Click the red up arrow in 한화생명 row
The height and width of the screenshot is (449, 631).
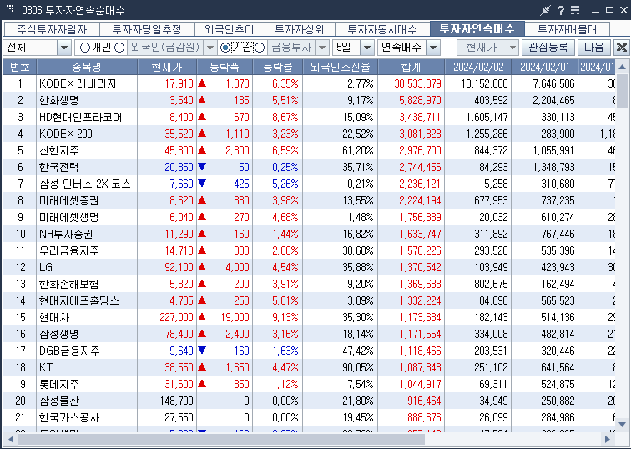pos(202,100)
